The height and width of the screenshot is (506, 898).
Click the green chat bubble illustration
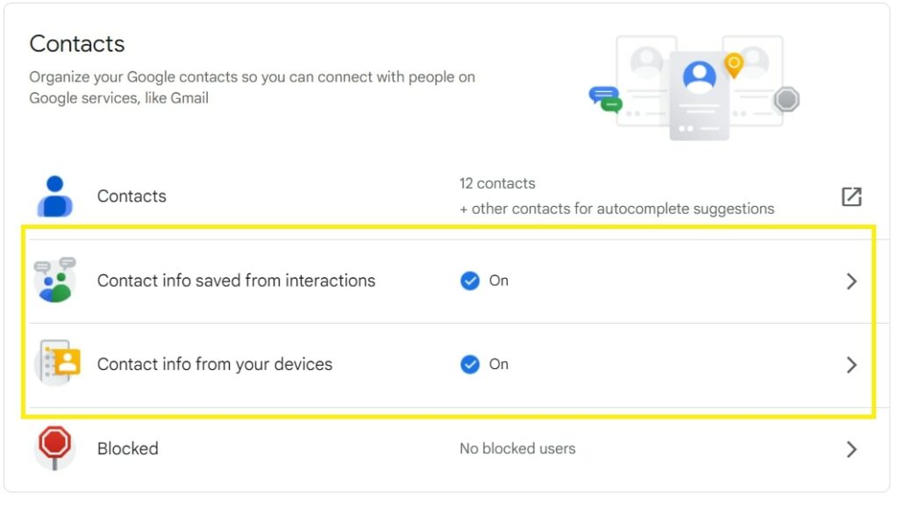coord(611,105)
